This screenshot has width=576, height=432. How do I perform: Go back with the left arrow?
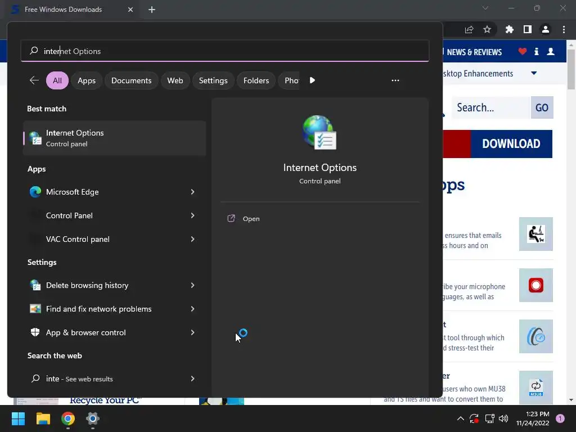[x=34, y=80]
